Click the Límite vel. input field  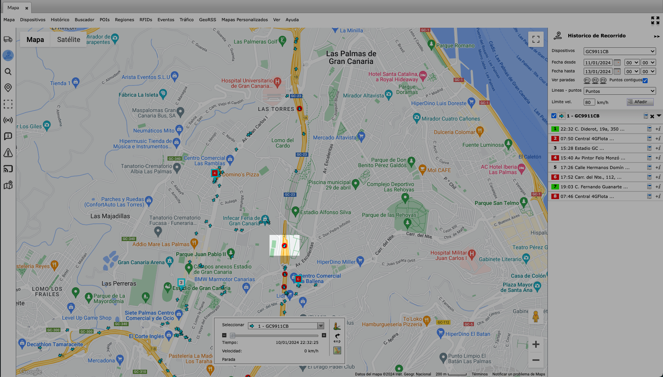[x=589, y=102]
